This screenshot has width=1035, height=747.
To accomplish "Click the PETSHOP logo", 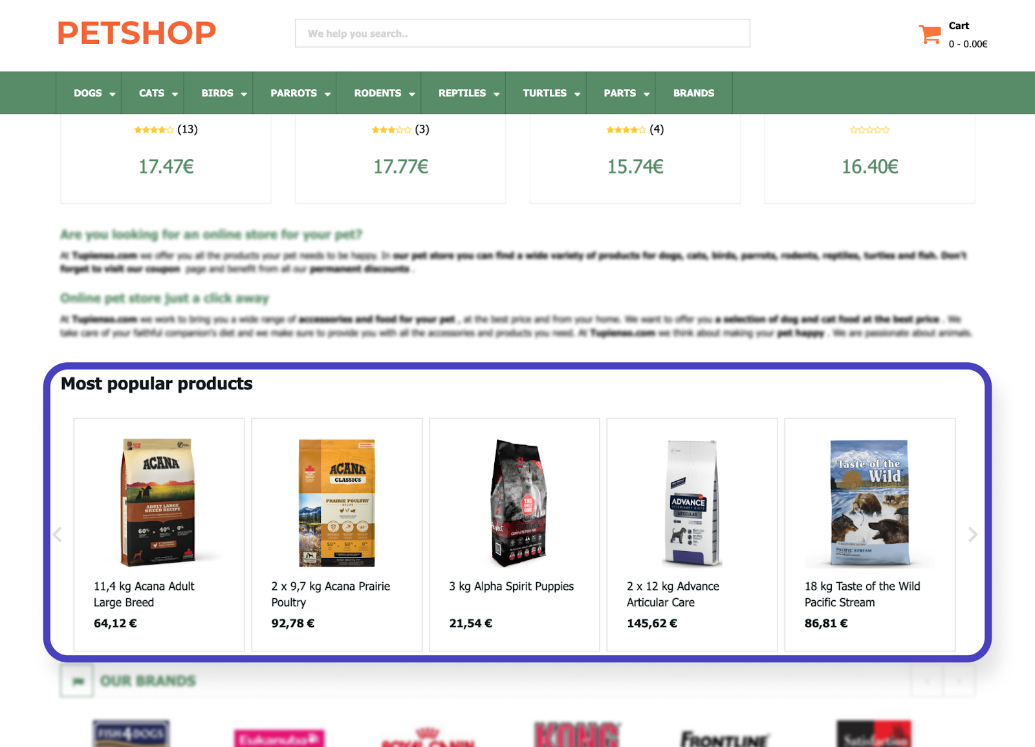I will tap(136, 33).
